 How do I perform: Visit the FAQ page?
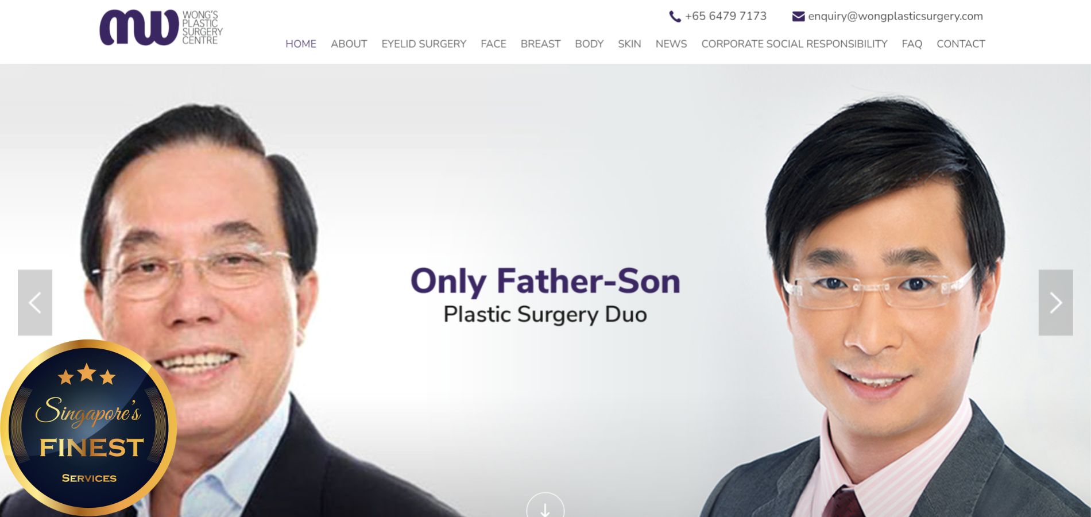[912, 44]
